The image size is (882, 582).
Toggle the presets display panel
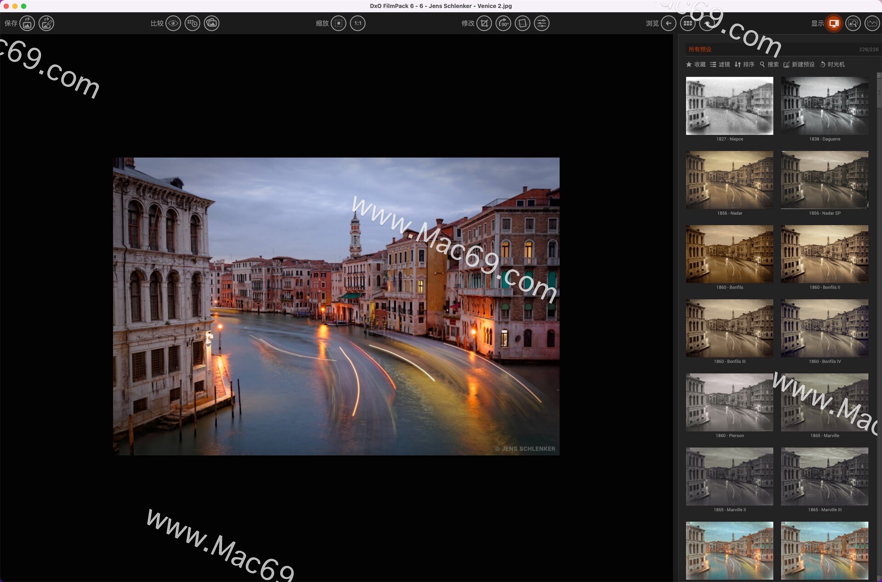pyautogui.click(x=834, y=23)
